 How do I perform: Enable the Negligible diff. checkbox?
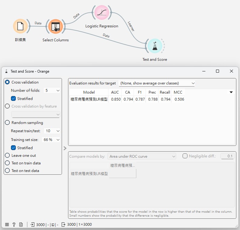point(185,156)
